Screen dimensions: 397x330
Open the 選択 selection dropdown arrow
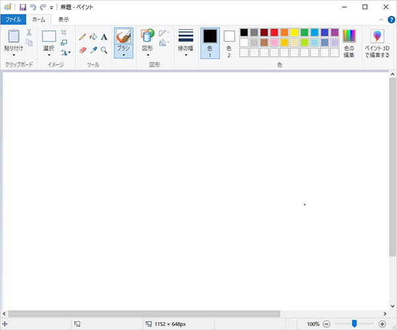coord(49,55)
